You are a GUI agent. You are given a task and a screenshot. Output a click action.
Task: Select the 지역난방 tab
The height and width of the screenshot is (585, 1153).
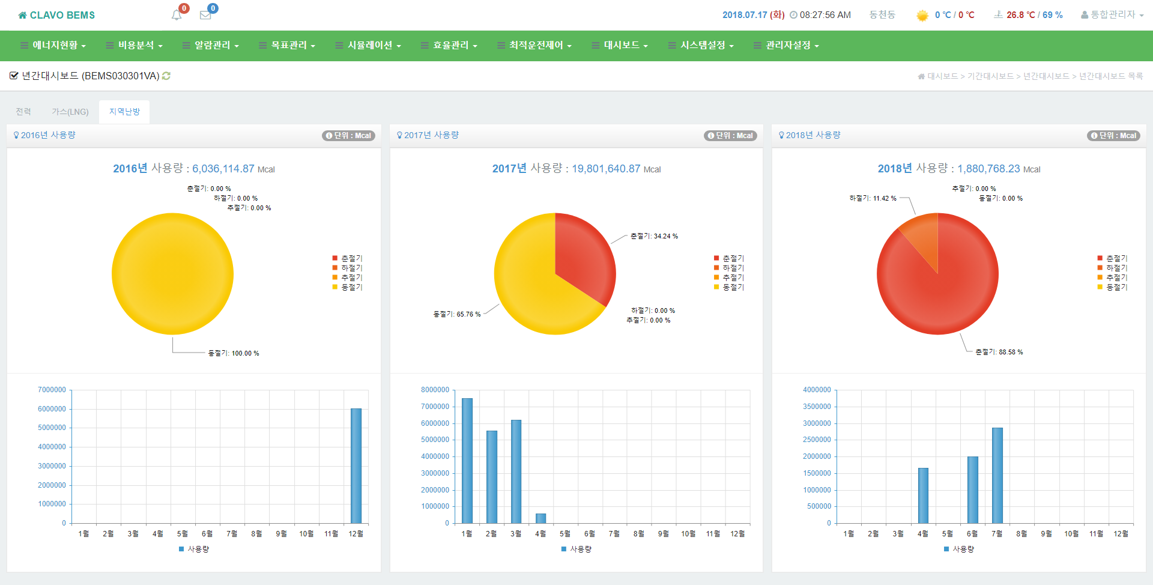(x=124, y=112)
